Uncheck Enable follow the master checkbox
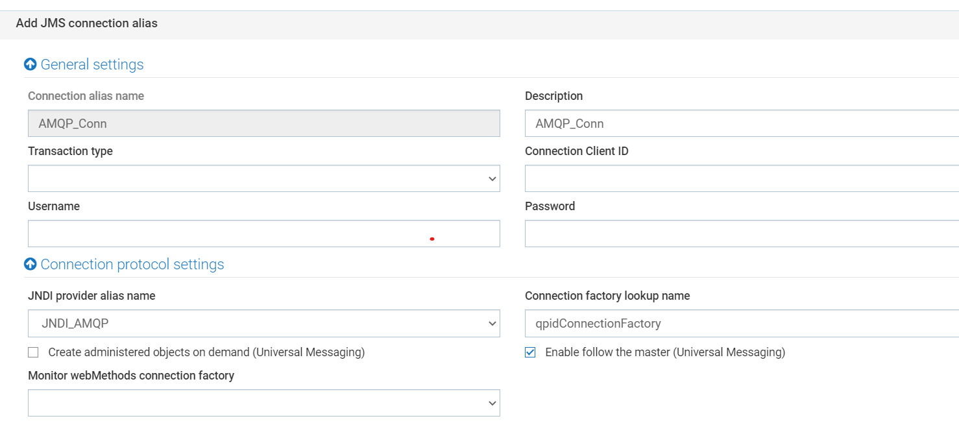 click(530, 352)
